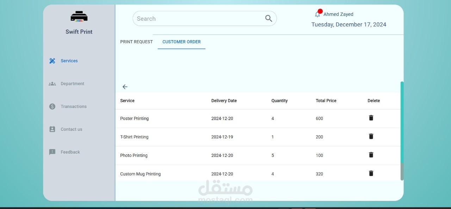
Task: Click Custom Mug Printing's quantity 4
Action: (x=273, y=174)
